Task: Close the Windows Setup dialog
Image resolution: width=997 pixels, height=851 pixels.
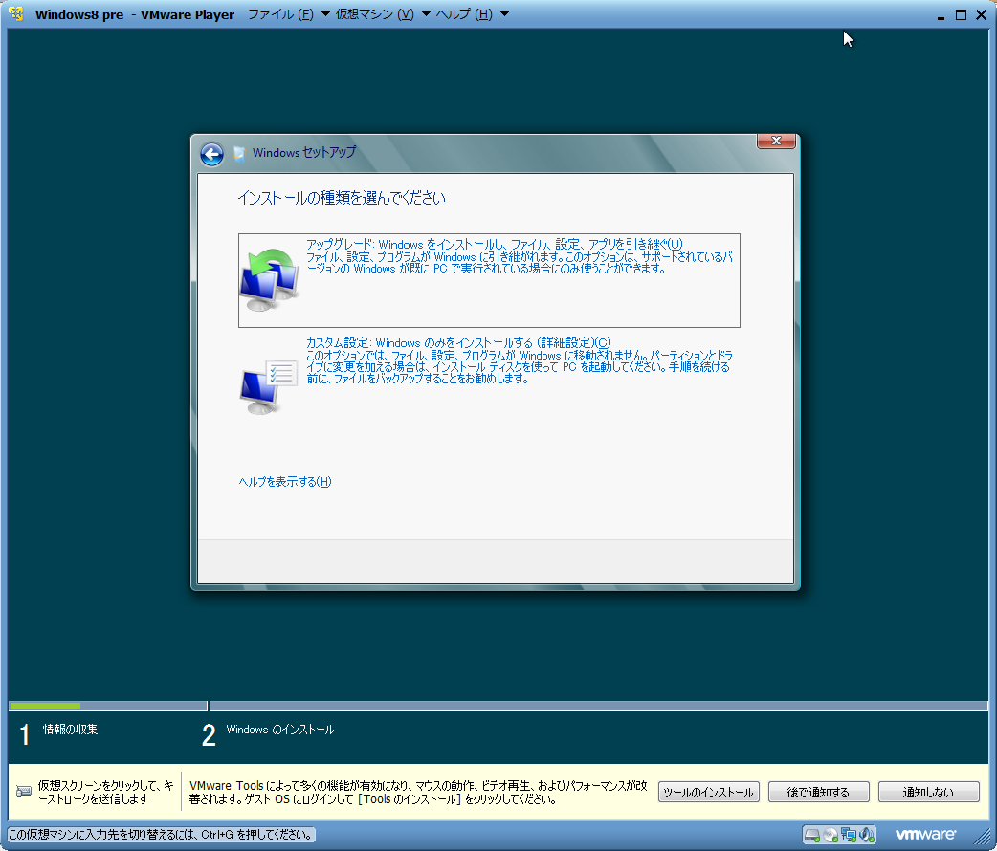Action: pos(776,141)
